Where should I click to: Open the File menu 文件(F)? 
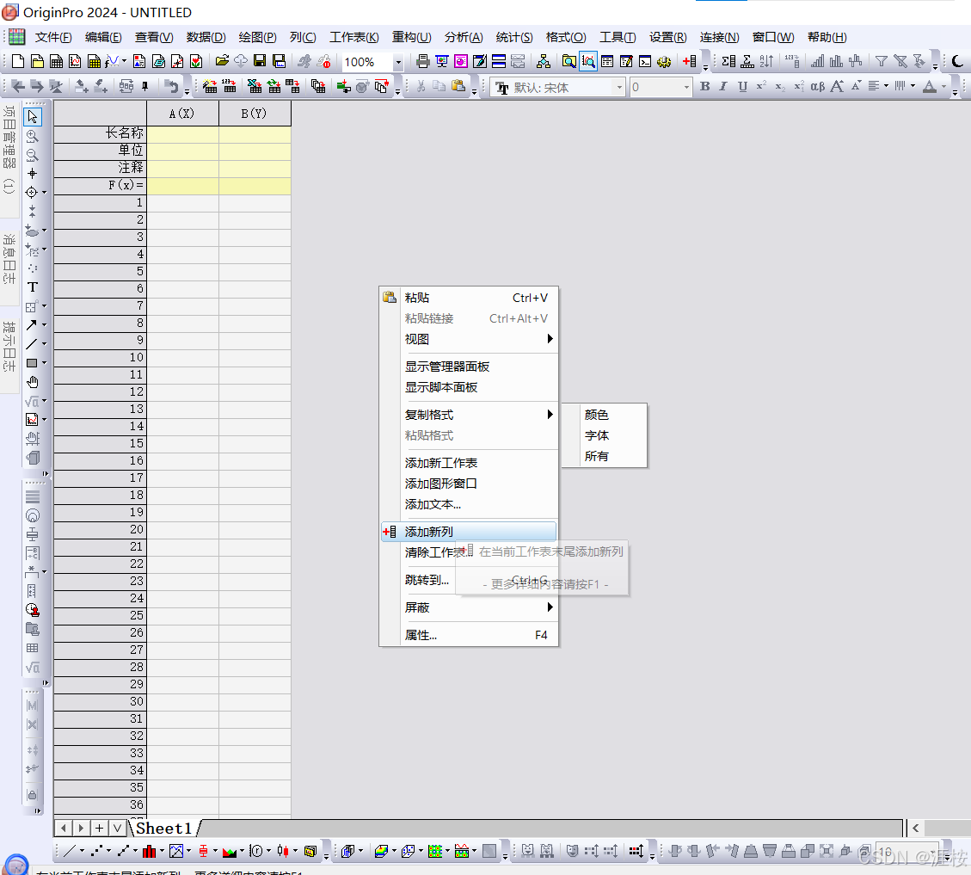click(x=53, y=37)
